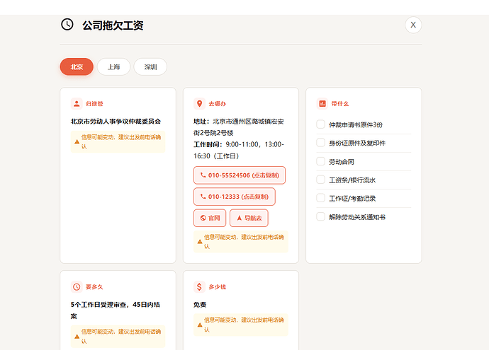Click the globe icon on 官网 button
This screenshot has width=489, height=350.
tap(203, 218)
